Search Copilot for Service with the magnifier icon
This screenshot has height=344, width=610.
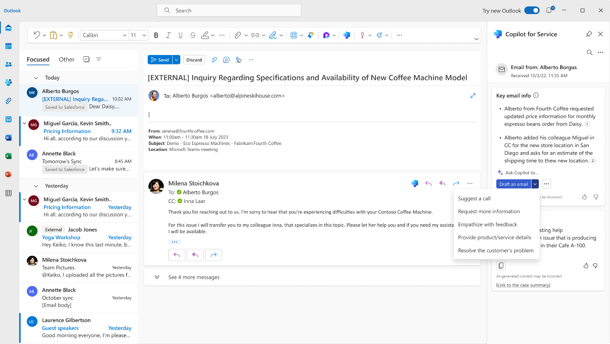pos(590,52)
